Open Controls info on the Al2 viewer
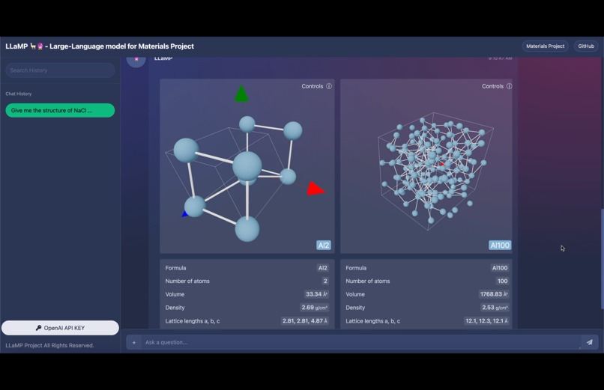The image size is (604, 390). pos(329,86)
